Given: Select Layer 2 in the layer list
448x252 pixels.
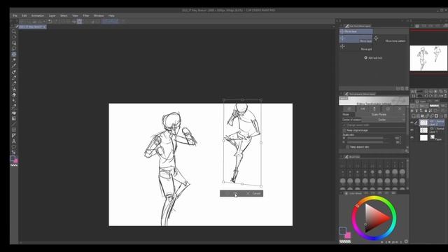Looking at the screenshot, I should (x=431, y=123).
